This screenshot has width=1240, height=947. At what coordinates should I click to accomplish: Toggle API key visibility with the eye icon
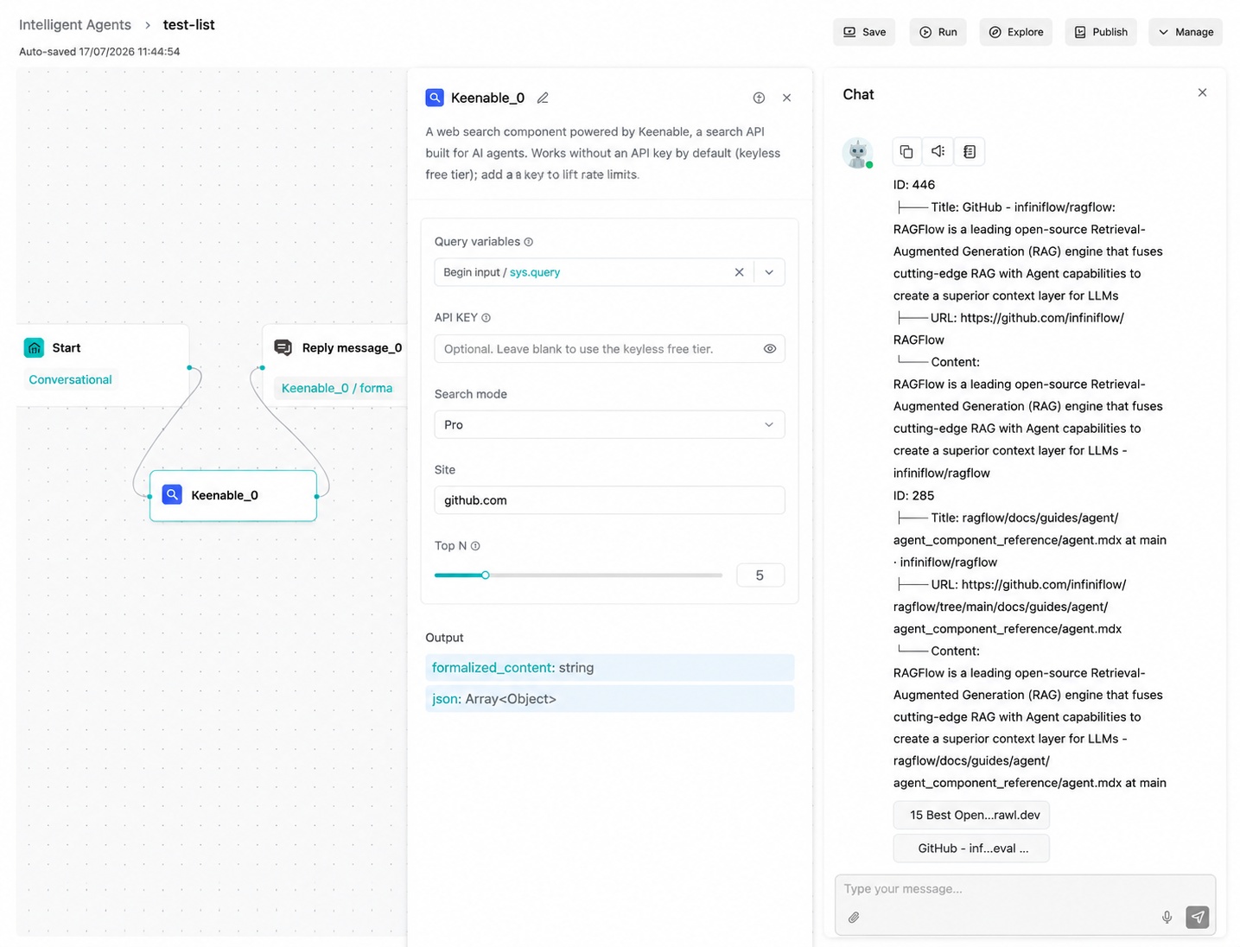tap(769, 349)
